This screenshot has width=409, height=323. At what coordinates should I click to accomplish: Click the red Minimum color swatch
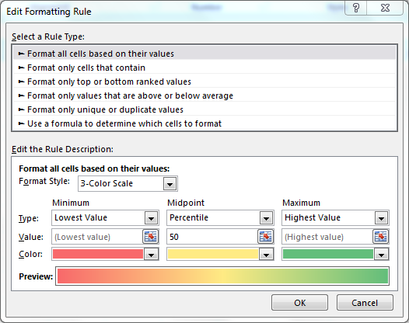(x=98, y=254)
